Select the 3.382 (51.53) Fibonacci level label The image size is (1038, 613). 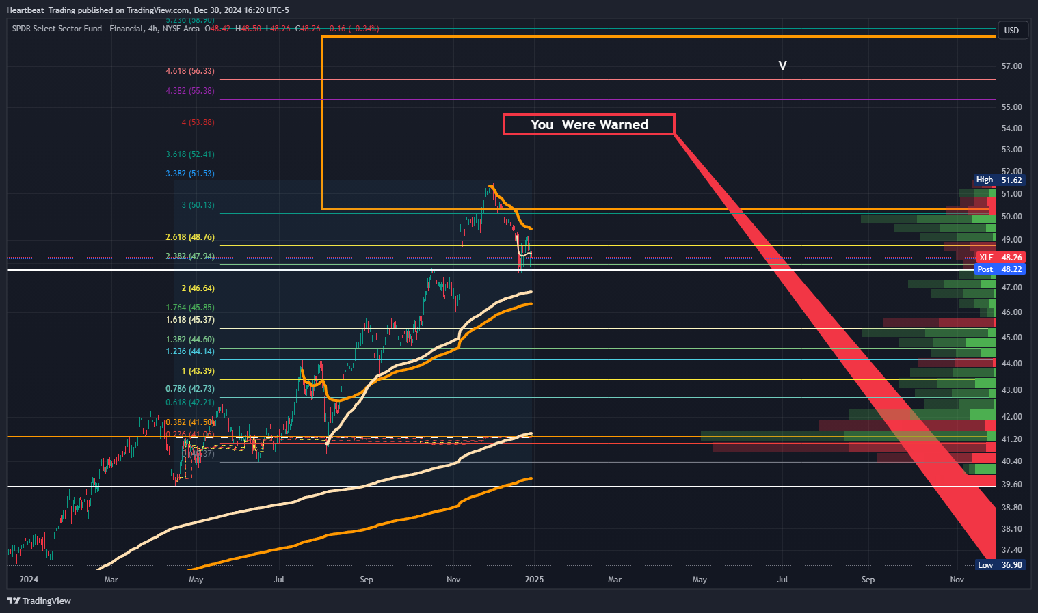click(x=190, y=174)
